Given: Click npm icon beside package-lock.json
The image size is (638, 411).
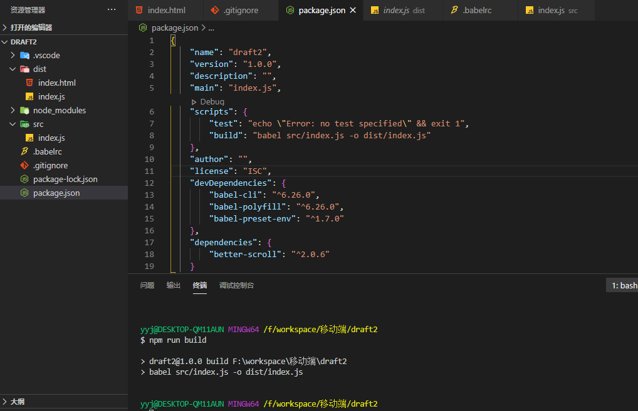Looking at the screenshot, I should click(24, 179).
